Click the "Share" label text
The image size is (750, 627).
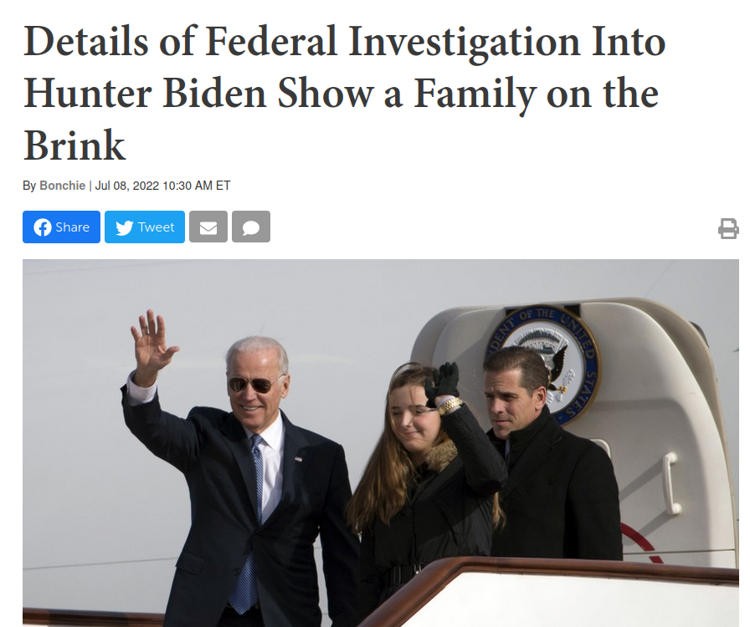point(72,227)
